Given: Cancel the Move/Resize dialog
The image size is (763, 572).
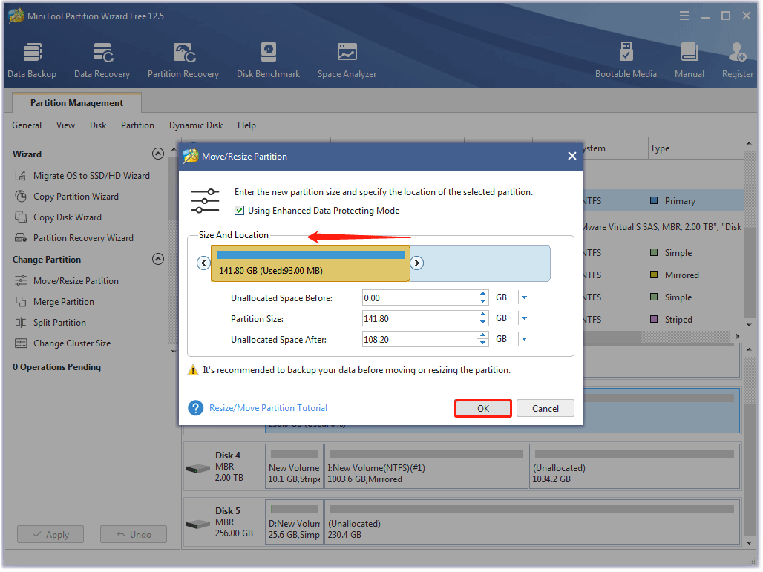Looking at the screenshot, I should tap(545, 409).
